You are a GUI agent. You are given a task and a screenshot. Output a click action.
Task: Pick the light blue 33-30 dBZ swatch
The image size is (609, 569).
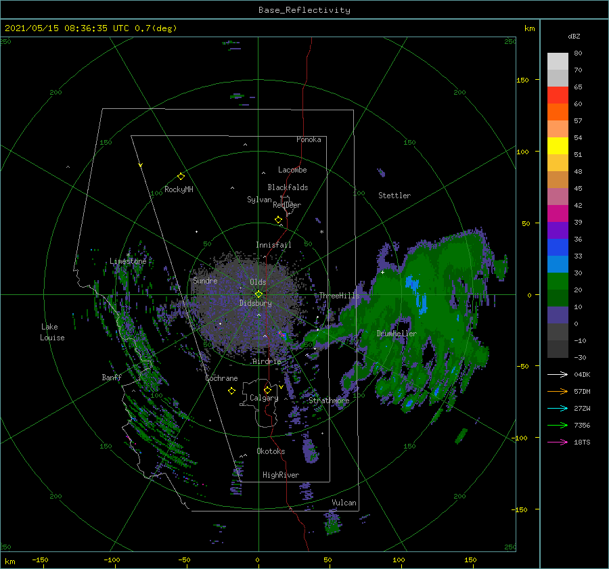click(558, 265)
